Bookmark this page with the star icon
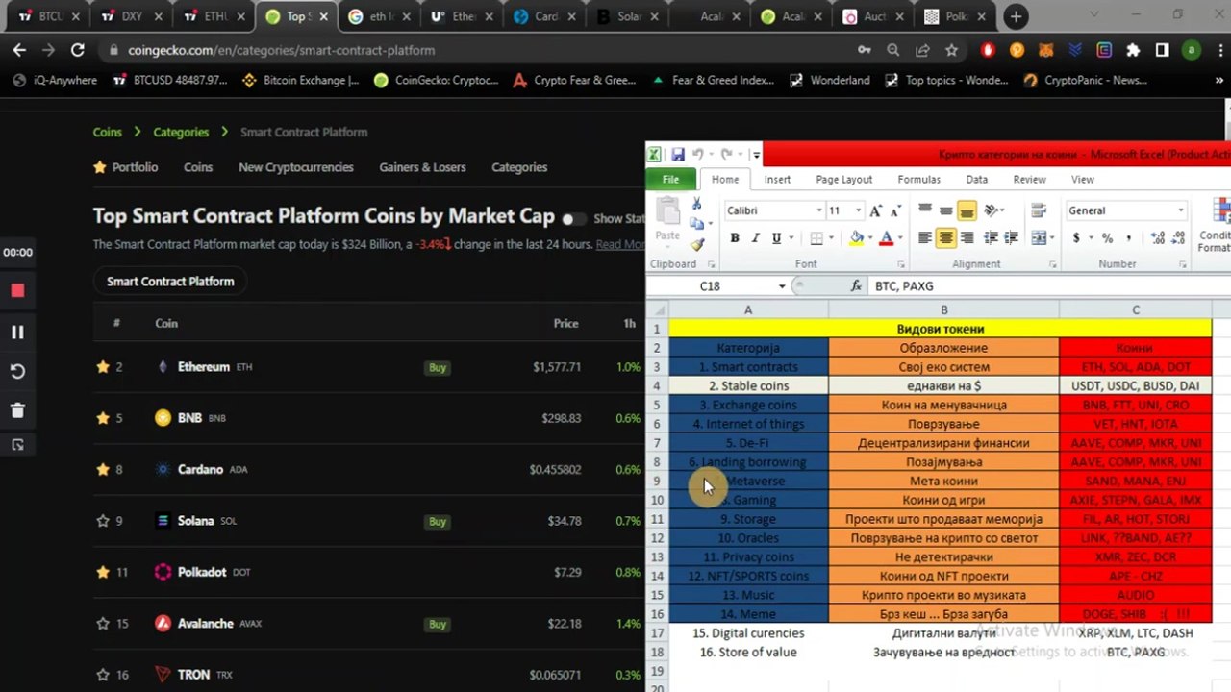Screen dimensions: 1231x692 [x=951, y=50]
